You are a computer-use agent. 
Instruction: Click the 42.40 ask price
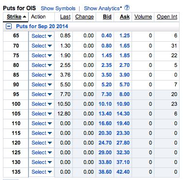click(x=123, y=172)
